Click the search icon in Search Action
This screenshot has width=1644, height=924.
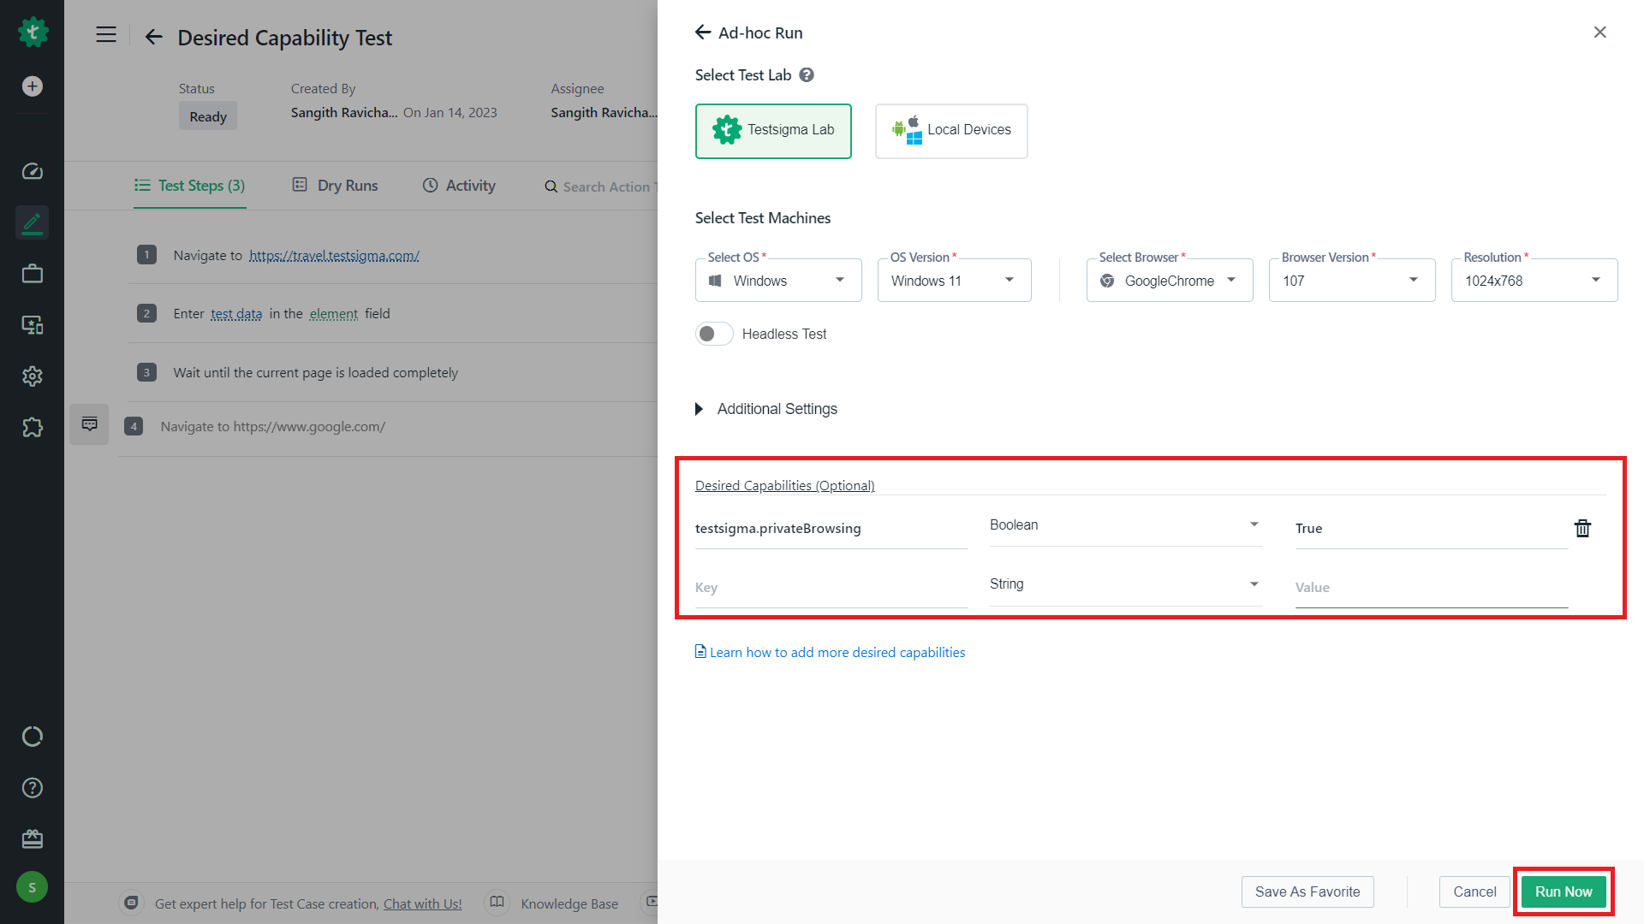pos(551,187)
